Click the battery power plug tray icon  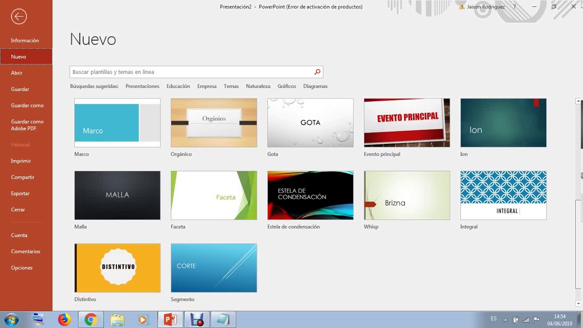tap(516, 319)
